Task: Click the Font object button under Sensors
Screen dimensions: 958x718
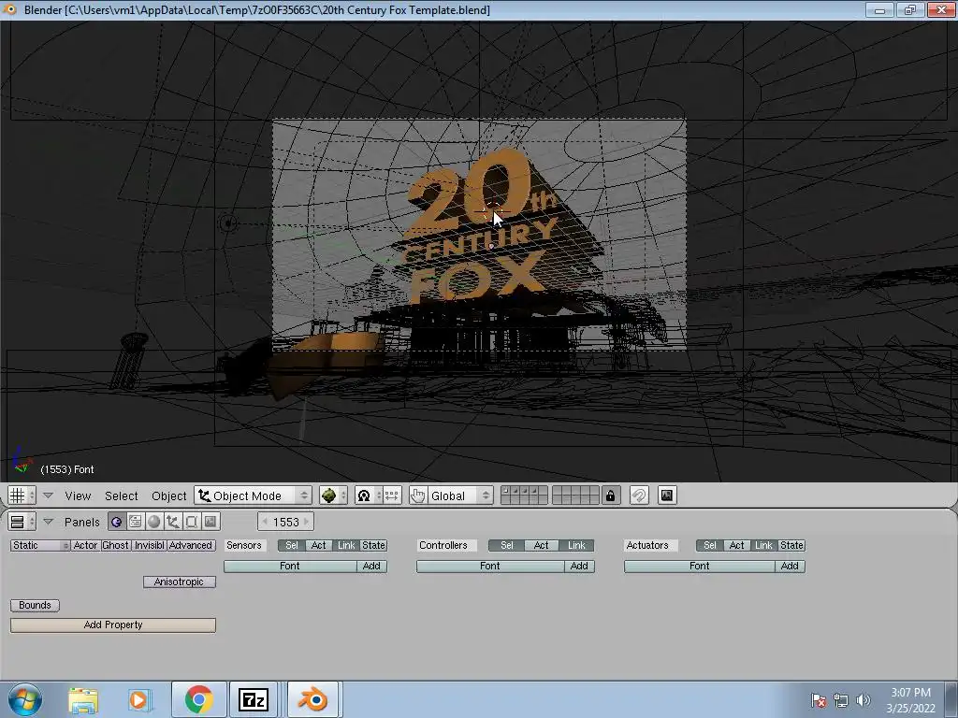Action: tap(290, 566)
